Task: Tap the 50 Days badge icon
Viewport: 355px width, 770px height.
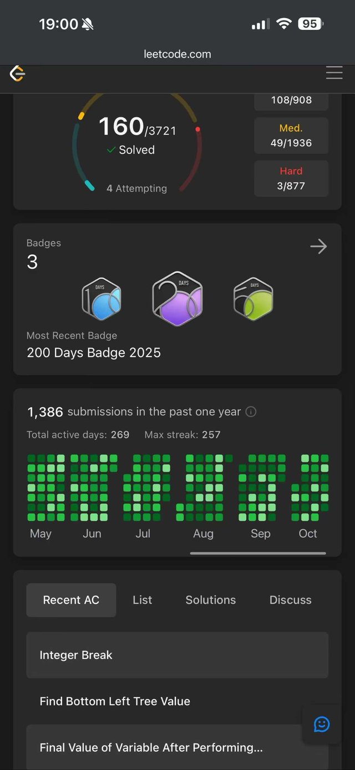Action: (253, 300)
